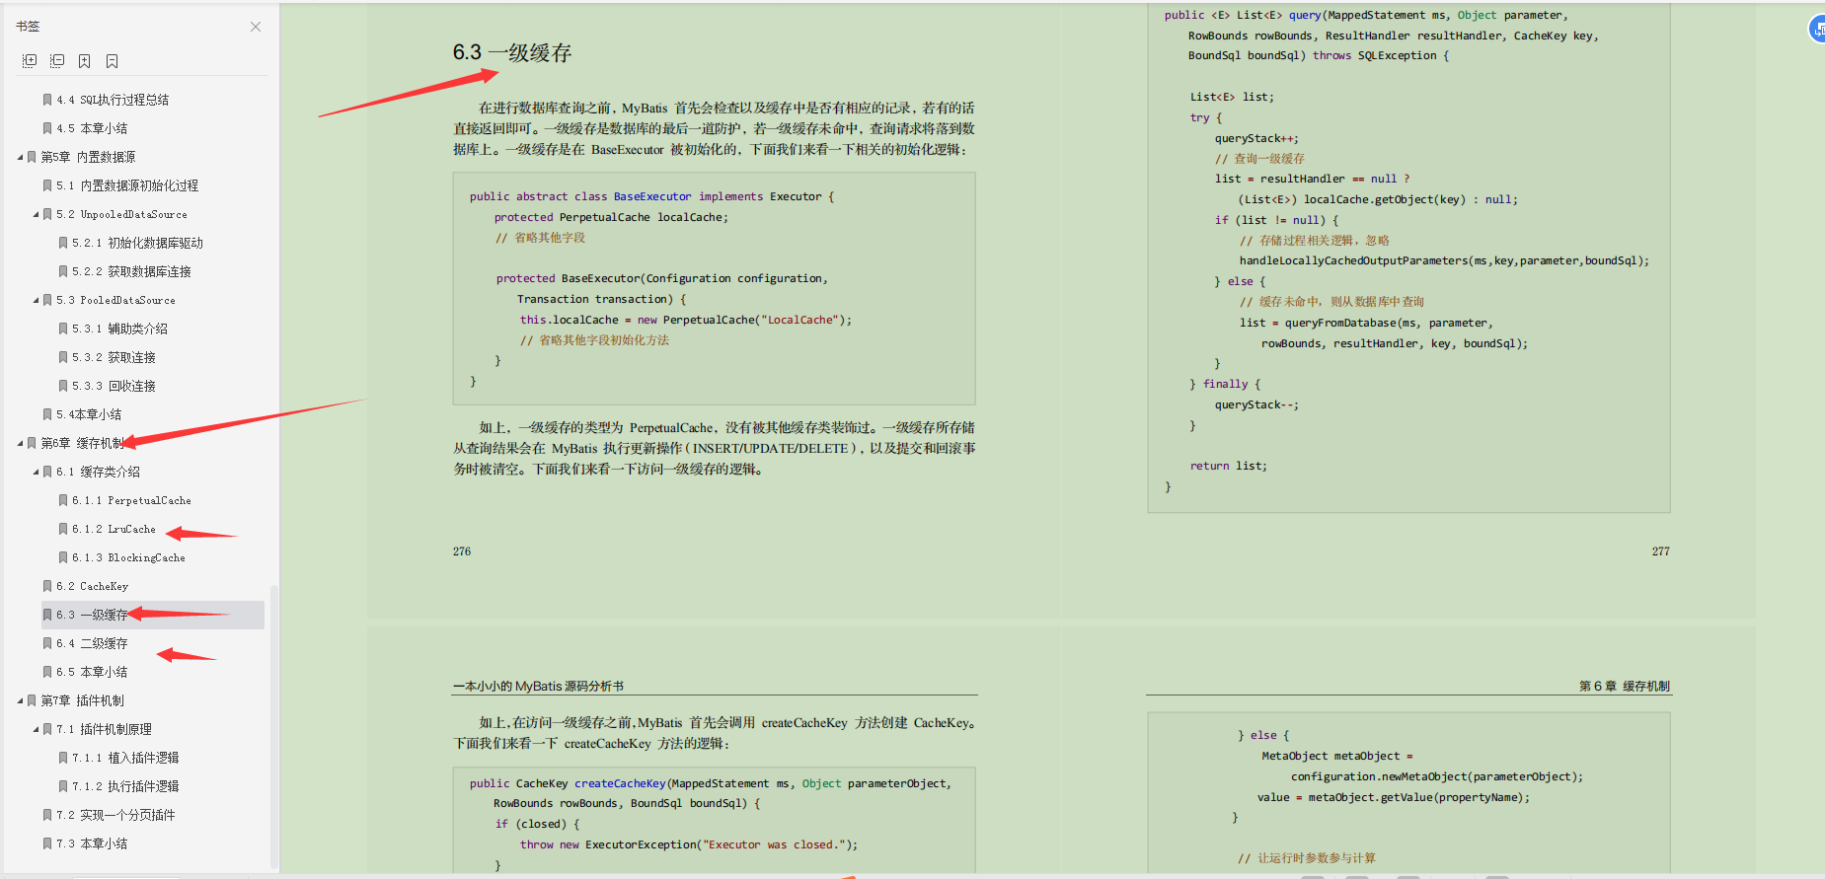Go to 5.4本章小结 bookmark
Viewport: 1825px width, 879px height.
89,414
